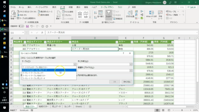Image resolution: width=199 pixels, height=112 pixels.
Task: Switch to the ホーム ribbon tab
Action: coord(21,7)
